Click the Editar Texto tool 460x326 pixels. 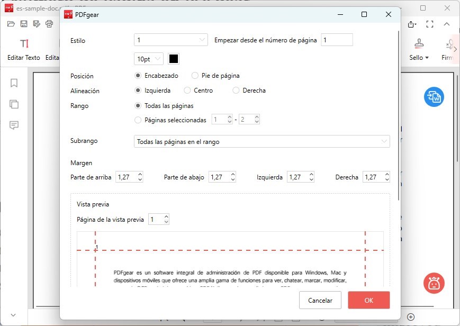click(x=24, y=49)
